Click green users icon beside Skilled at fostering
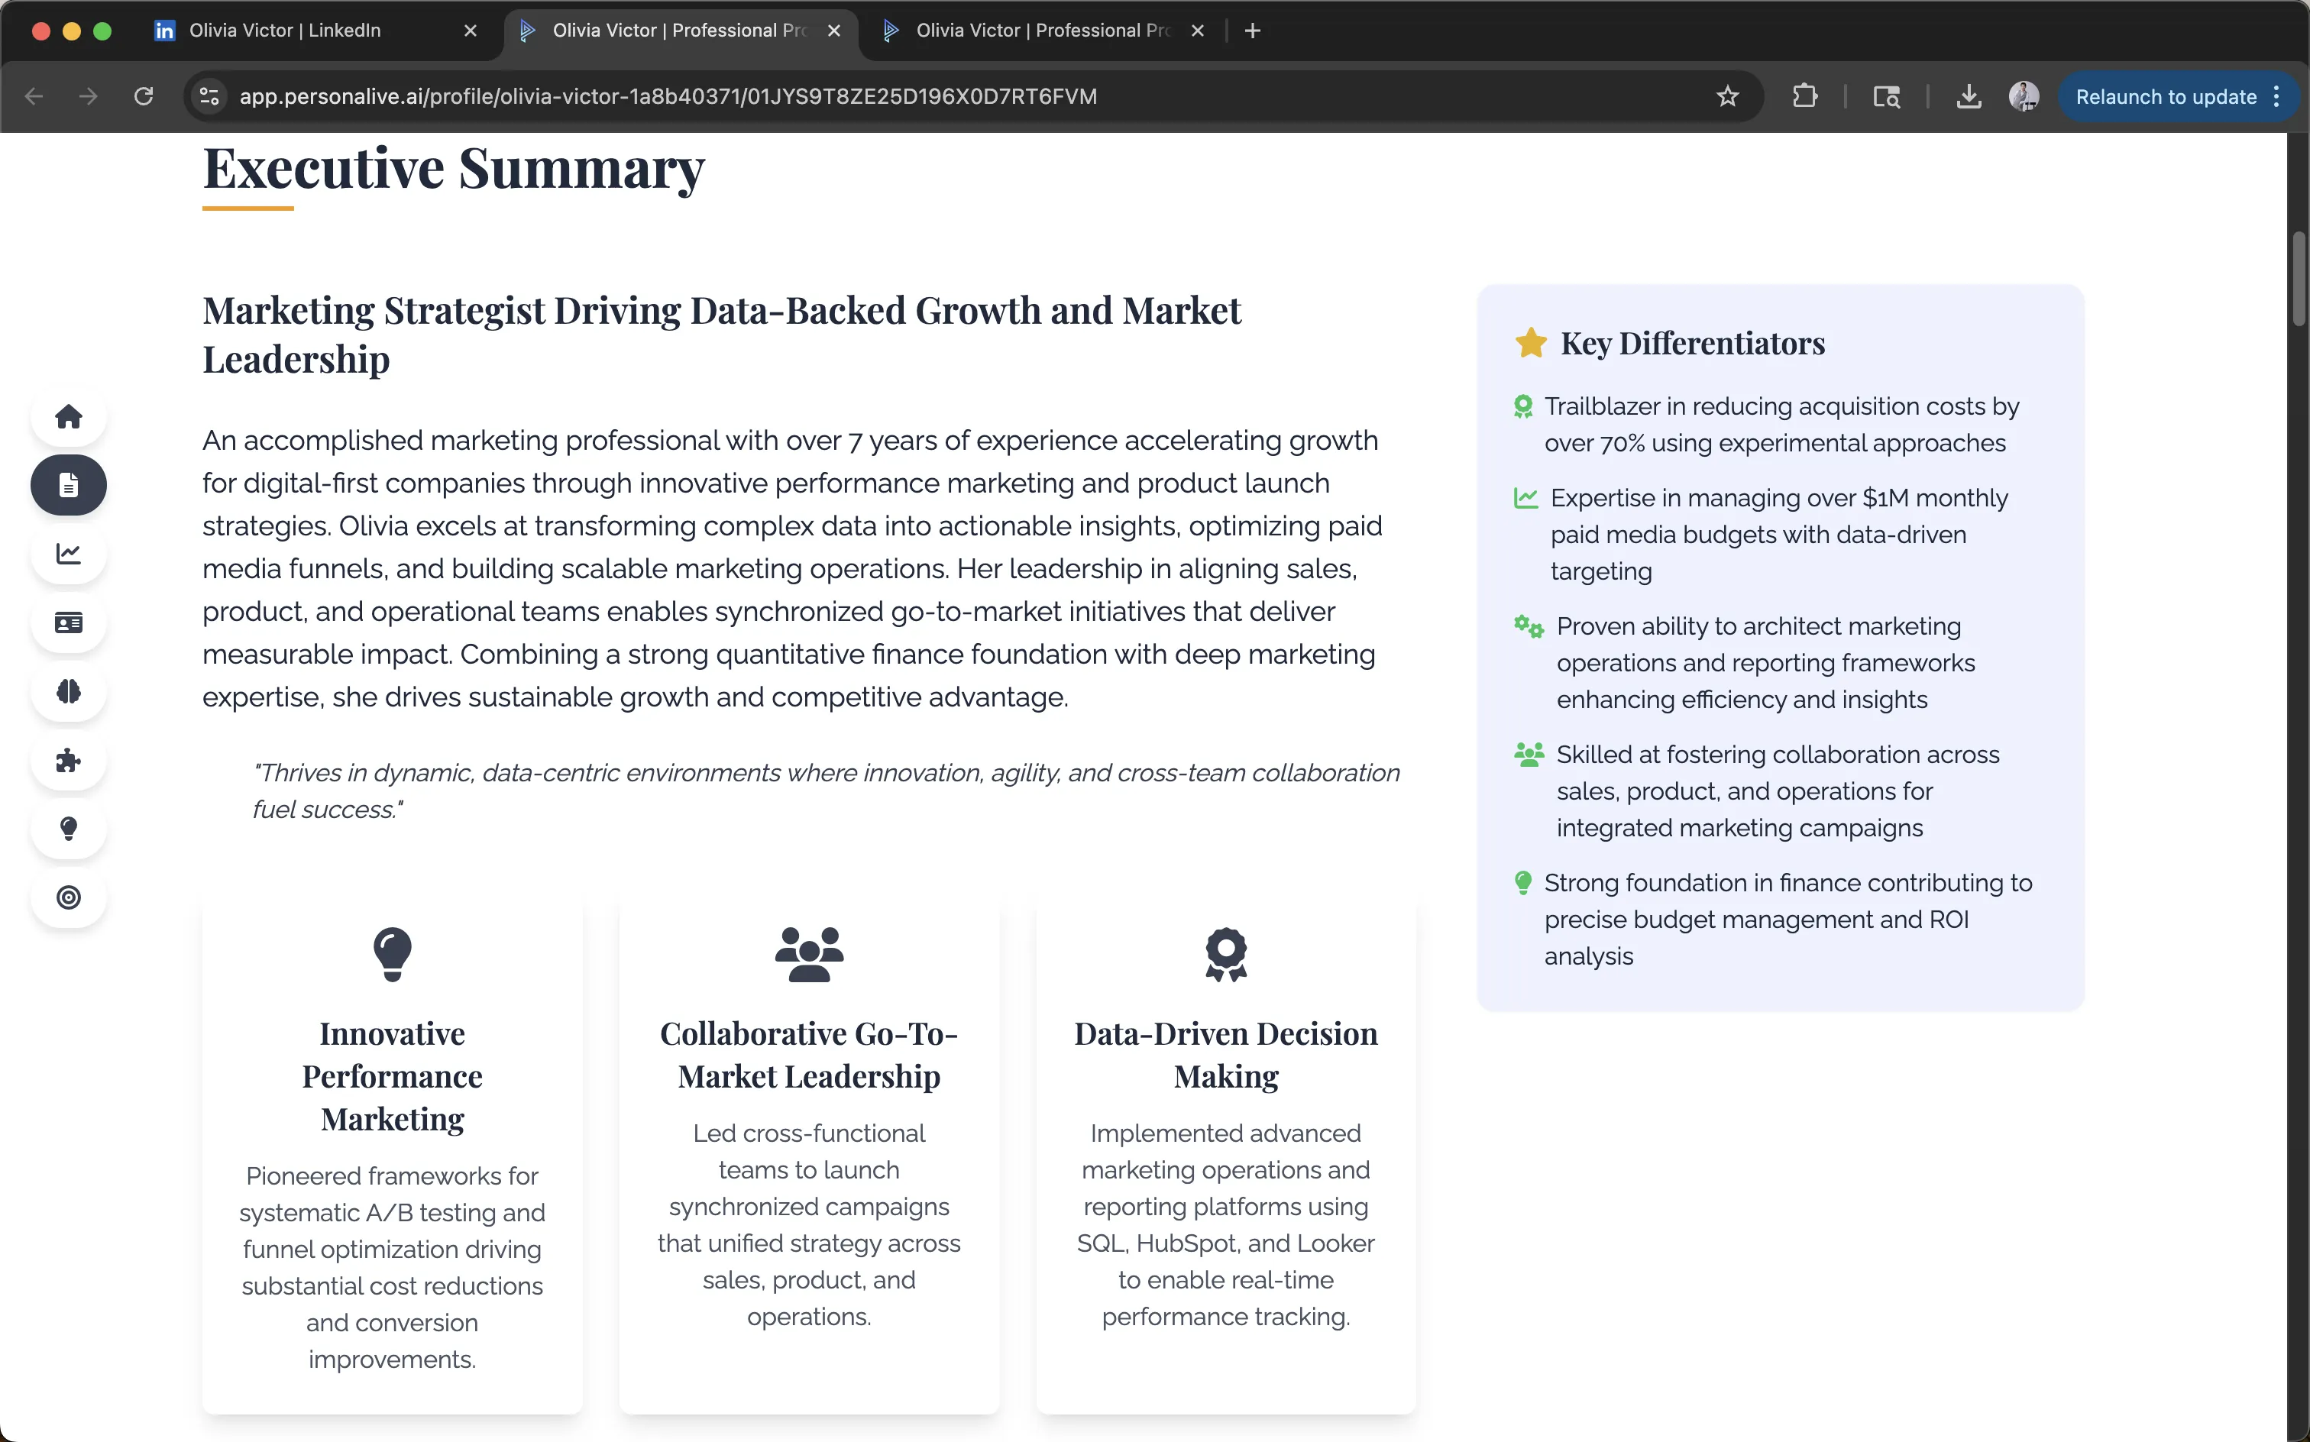 1529,755
